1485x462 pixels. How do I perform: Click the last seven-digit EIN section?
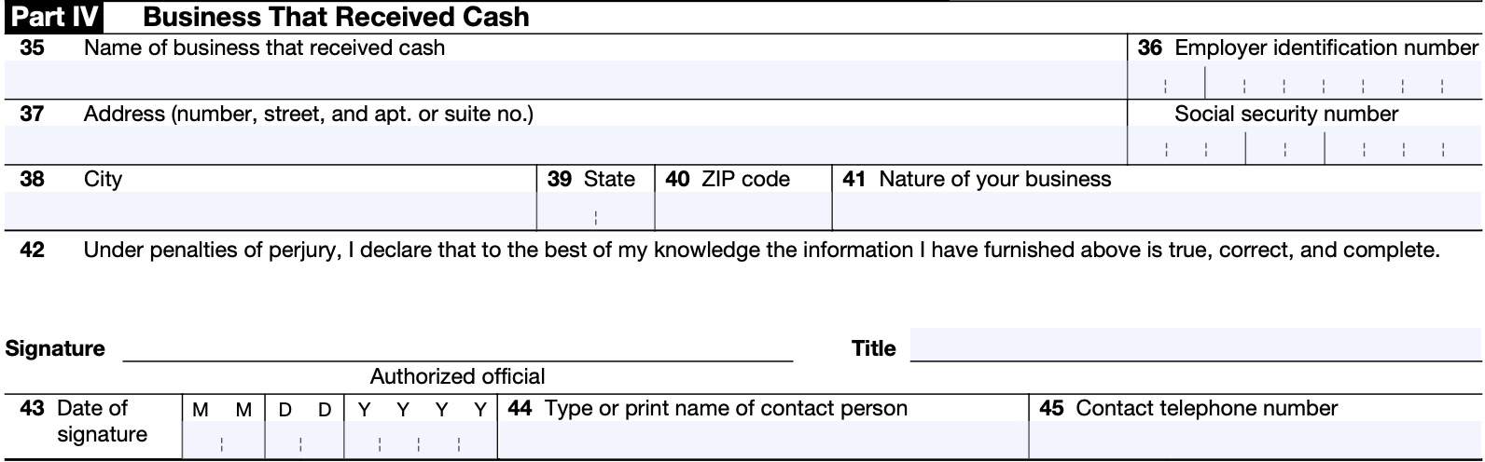pos(1341,83)
